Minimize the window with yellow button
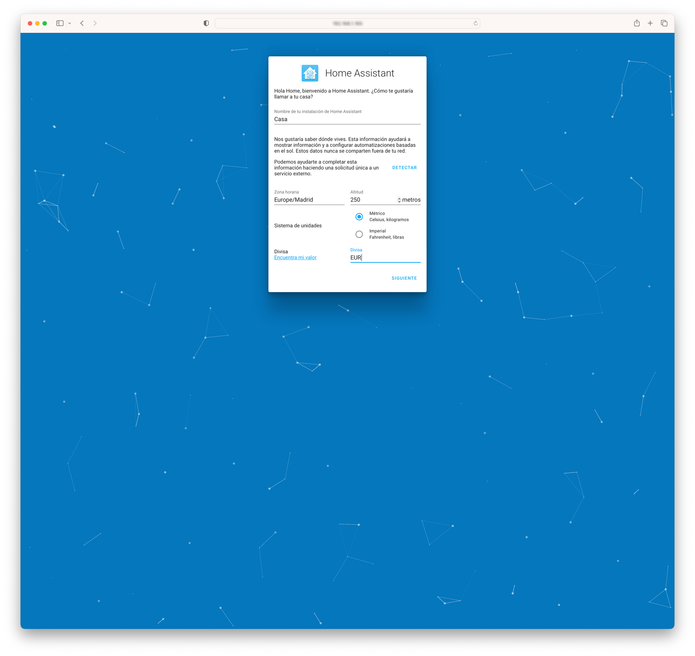The image size is (695, 656). 38,23
